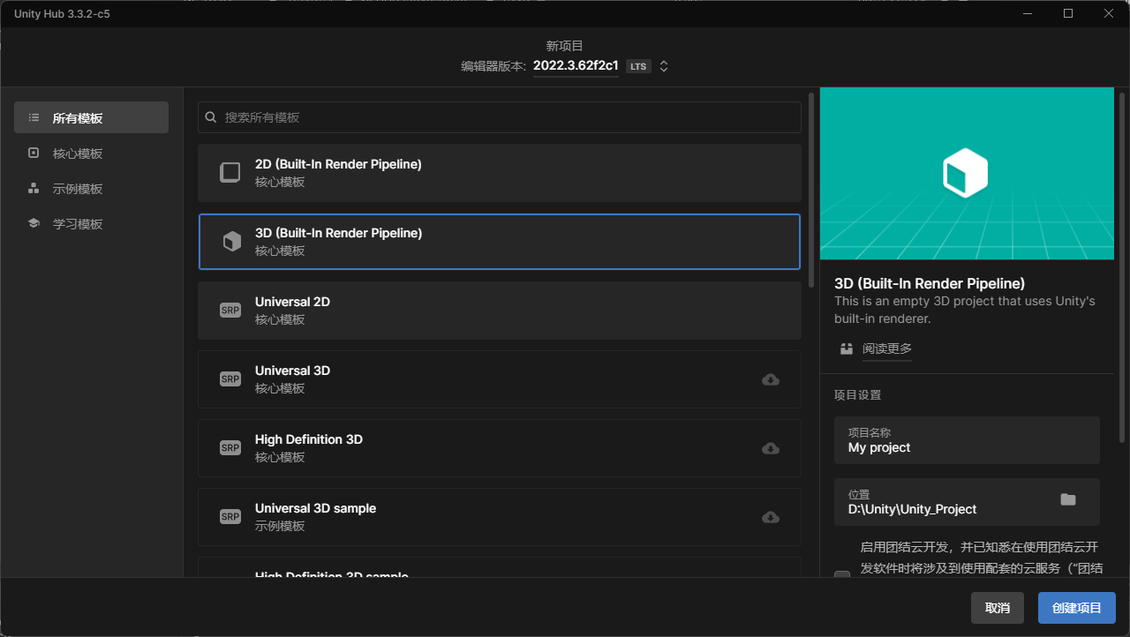Choose the Universal 2D template
1130x637 pixels.
(500, 311)
